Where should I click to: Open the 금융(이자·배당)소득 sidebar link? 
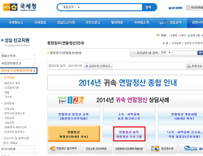click(15, 127)
